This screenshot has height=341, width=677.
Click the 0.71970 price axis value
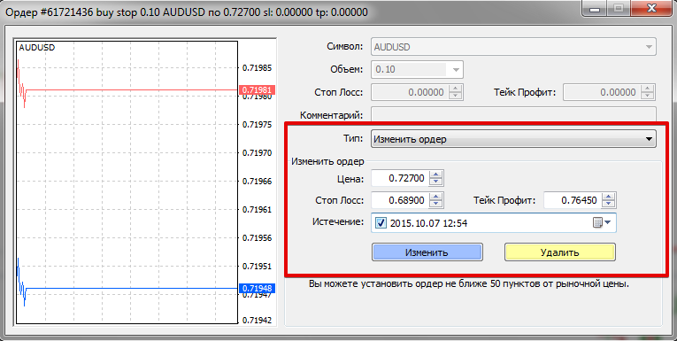[257, 152]
